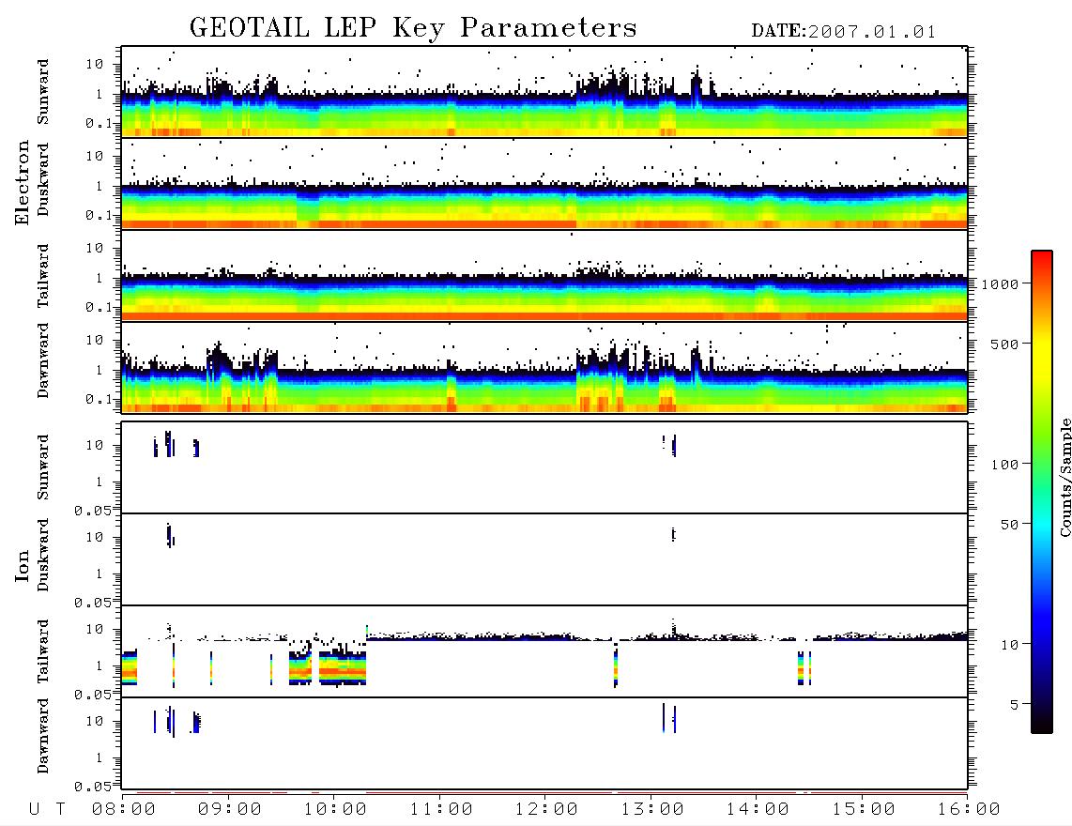Click the '1000' colorbar tick value
The height and width of the screenshot is (826, 1072).
pos(999,284)
